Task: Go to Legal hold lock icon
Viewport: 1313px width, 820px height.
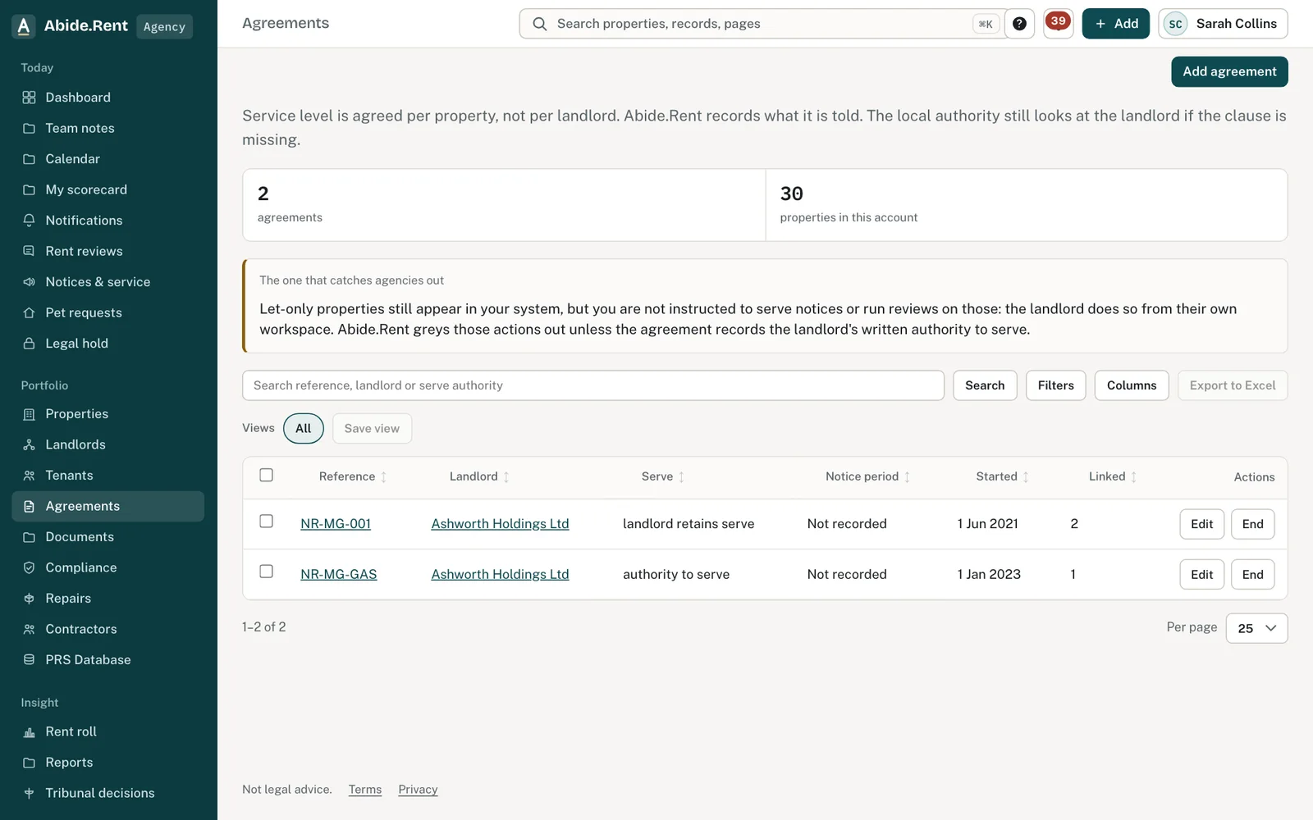Action: pos(29,344)
